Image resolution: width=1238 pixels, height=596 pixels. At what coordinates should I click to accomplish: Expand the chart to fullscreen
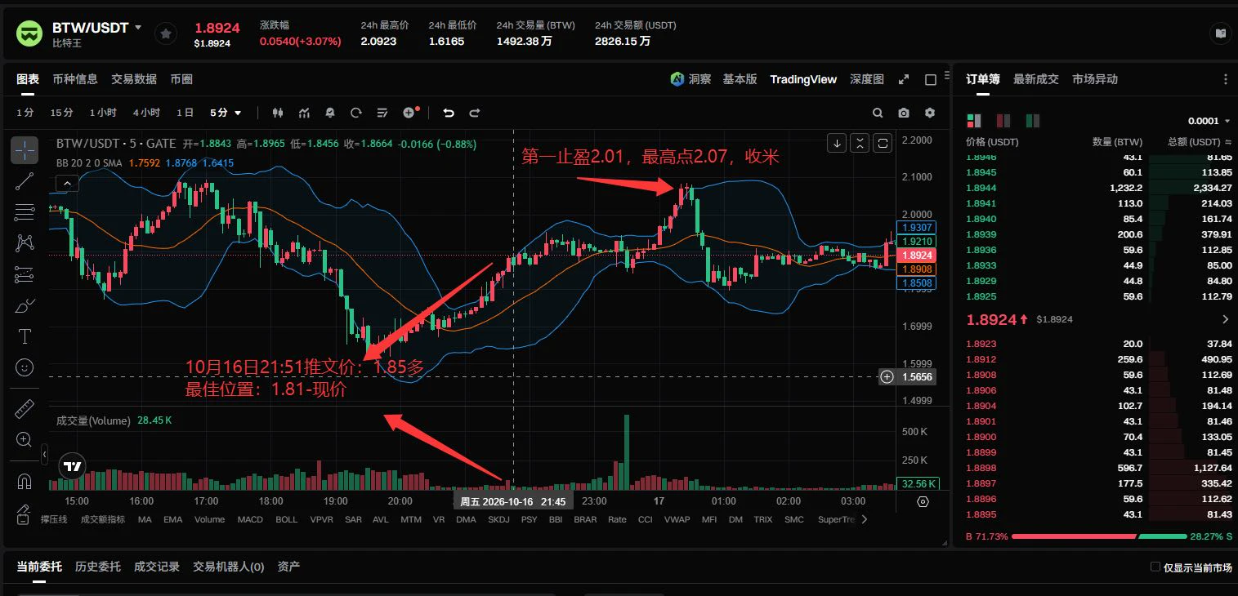tap(904, 79)
